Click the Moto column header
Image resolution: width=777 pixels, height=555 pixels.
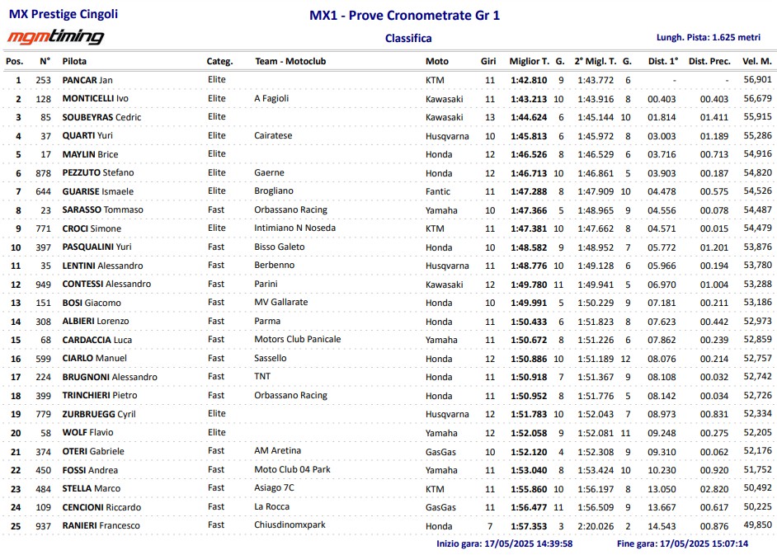[436, 62]
